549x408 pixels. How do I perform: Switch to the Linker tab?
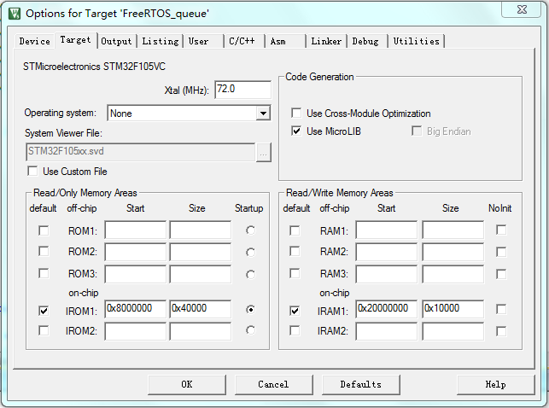pos(326,41)
